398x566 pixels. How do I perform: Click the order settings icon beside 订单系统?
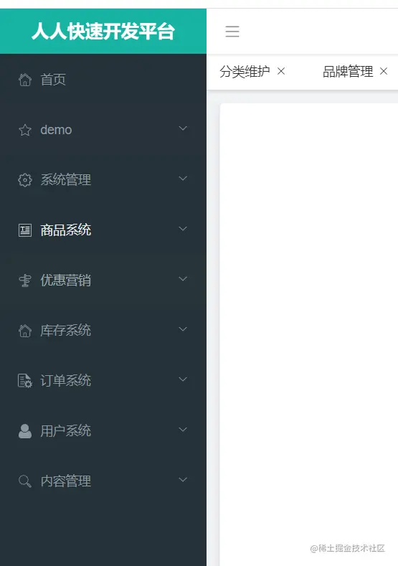click(25, 380)
